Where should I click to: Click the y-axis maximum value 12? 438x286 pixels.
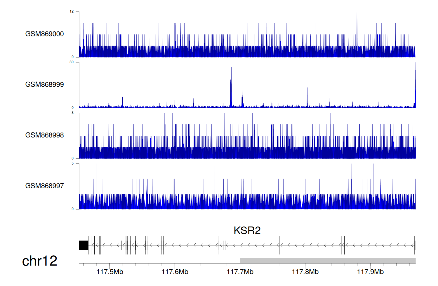coord(72,12)
